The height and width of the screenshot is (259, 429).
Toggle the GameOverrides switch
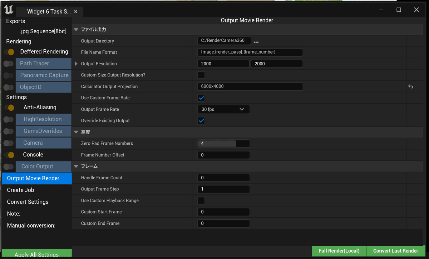point(9,131)
